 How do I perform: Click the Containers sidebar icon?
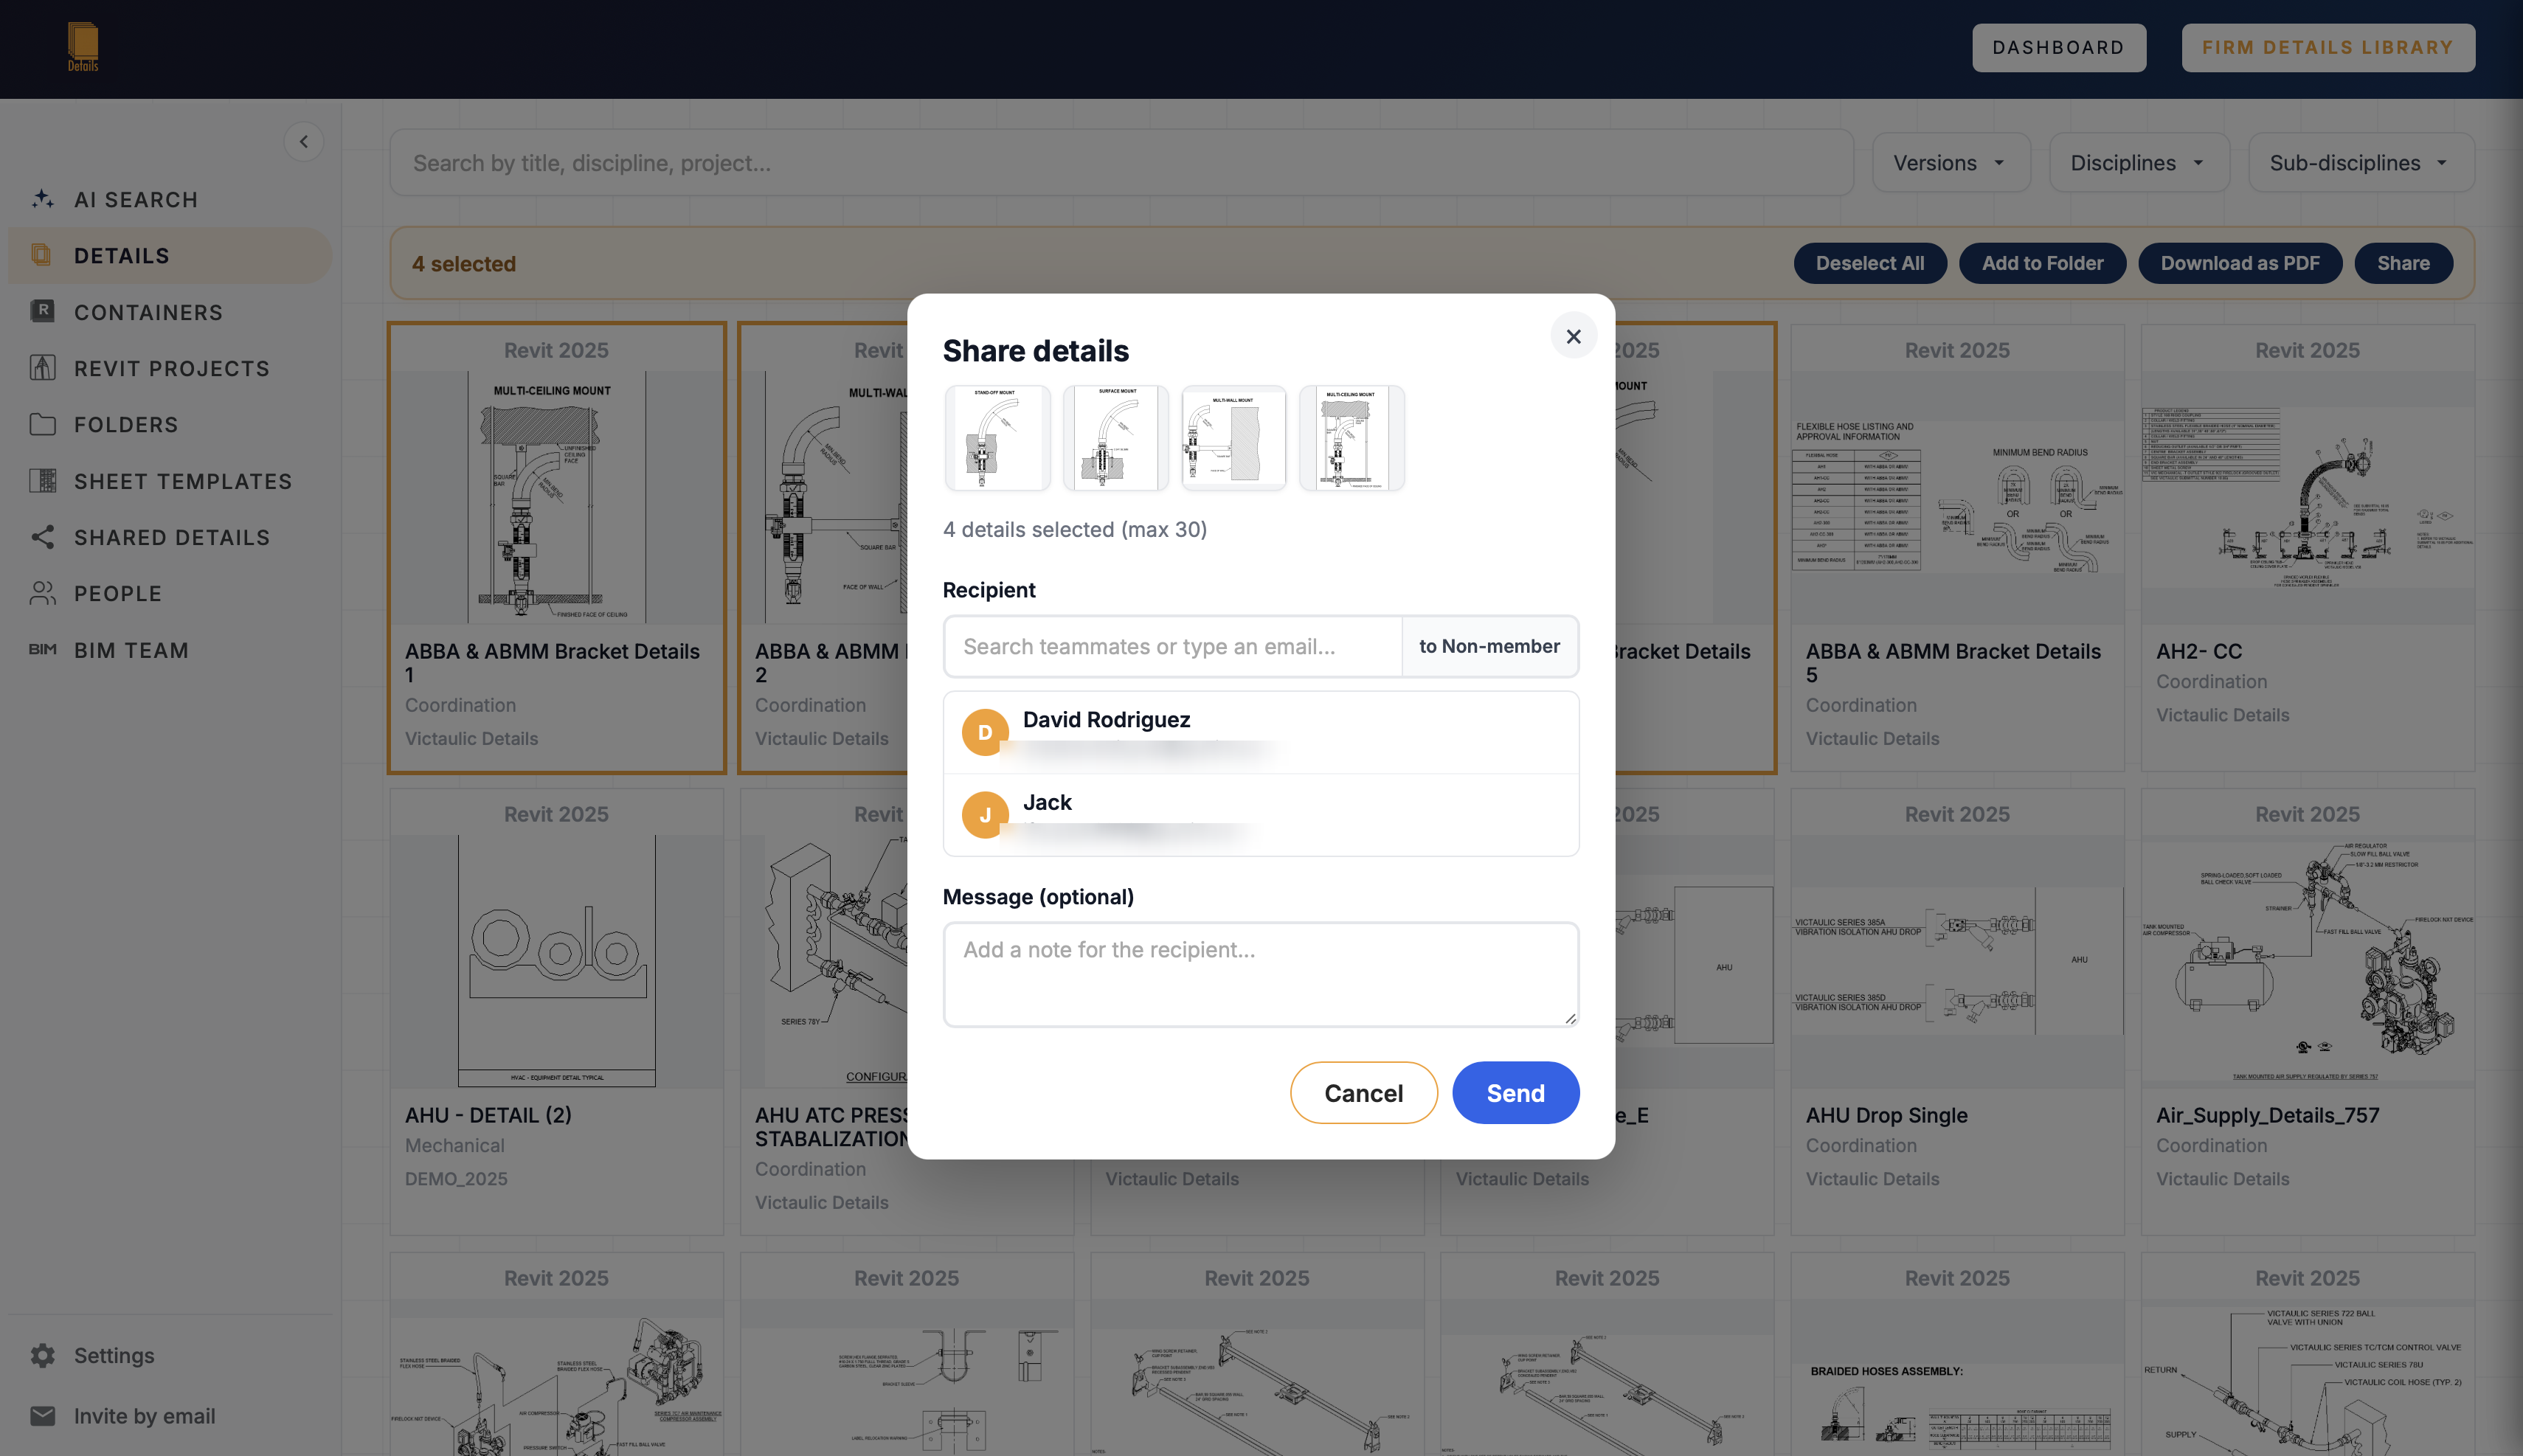(42, 311)
